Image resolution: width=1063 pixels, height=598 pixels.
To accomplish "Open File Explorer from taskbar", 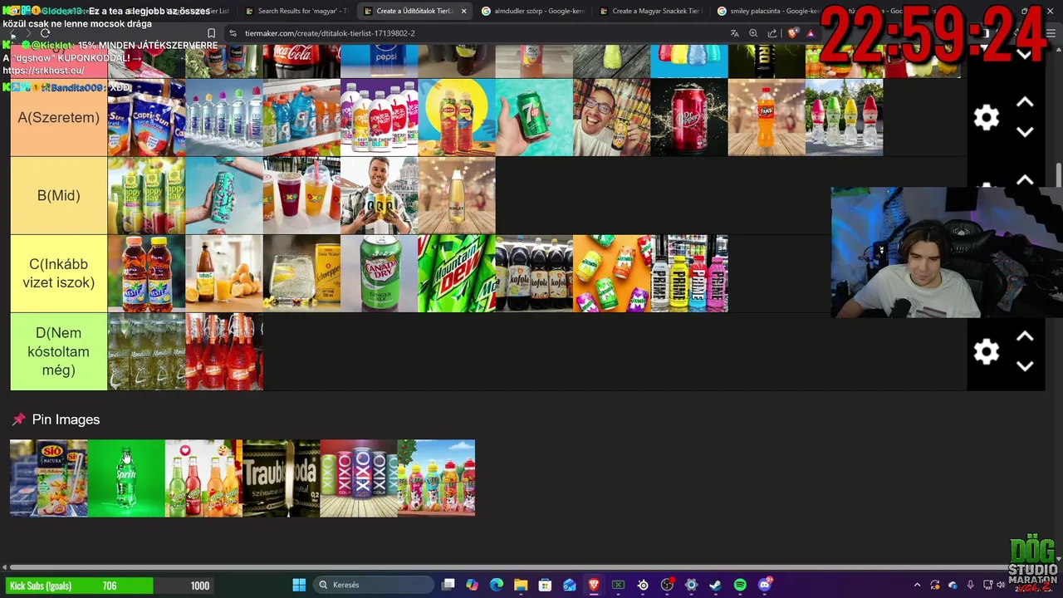I will coord(521,585).
